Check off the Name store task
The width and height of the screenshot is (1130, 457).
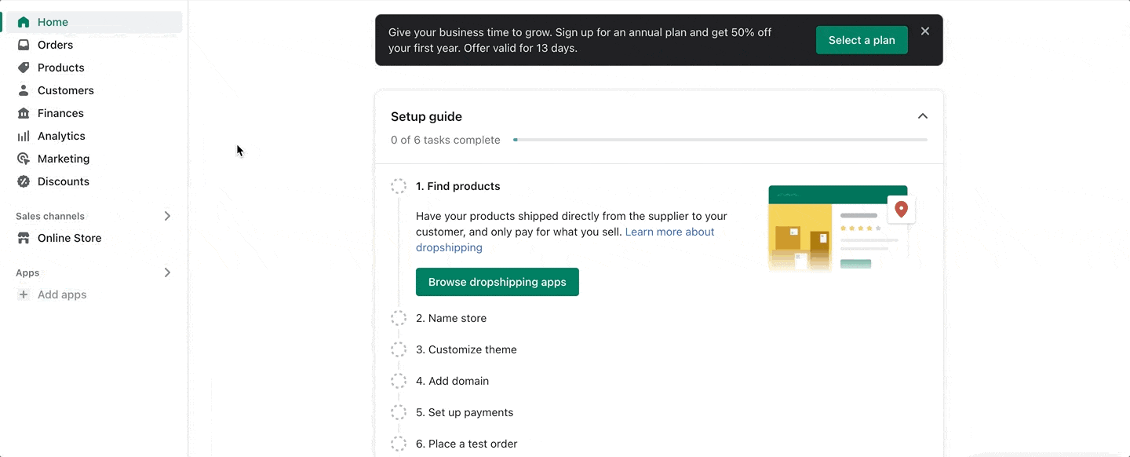(399, 318)
